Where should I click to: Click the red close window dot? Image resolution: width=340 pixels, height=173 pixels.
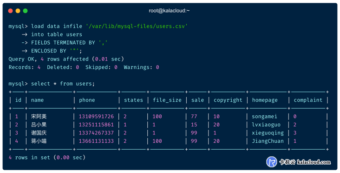click(x=10, y=11)
